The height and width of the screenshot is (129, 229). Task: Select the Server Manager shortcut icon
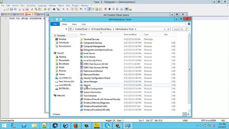click(82, 82)
